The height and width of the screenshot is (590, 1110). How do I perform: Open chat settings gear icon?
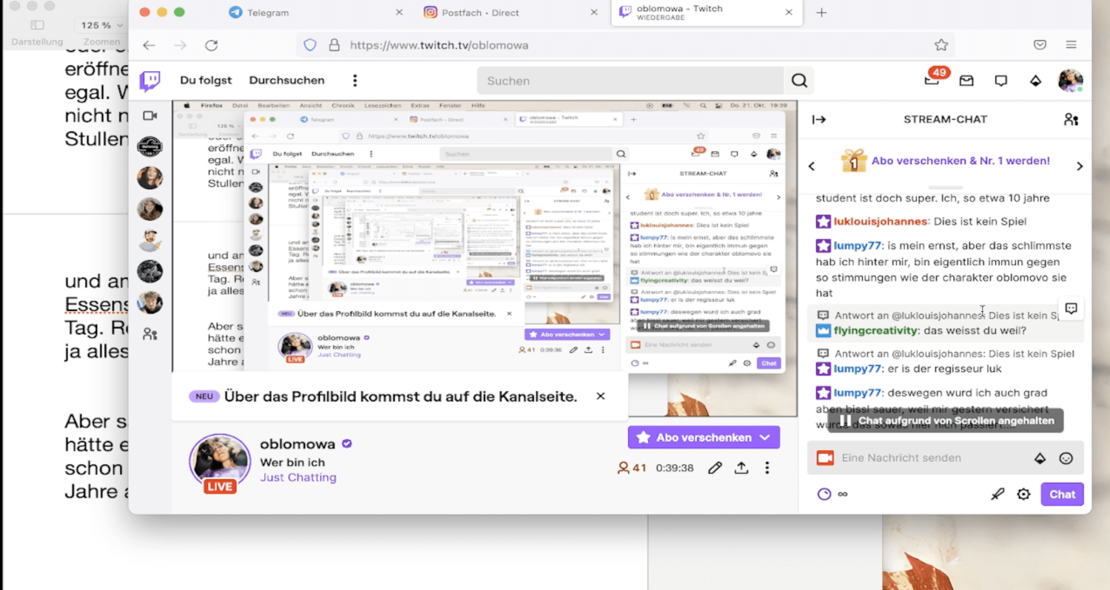click(x=1023, y=495)
